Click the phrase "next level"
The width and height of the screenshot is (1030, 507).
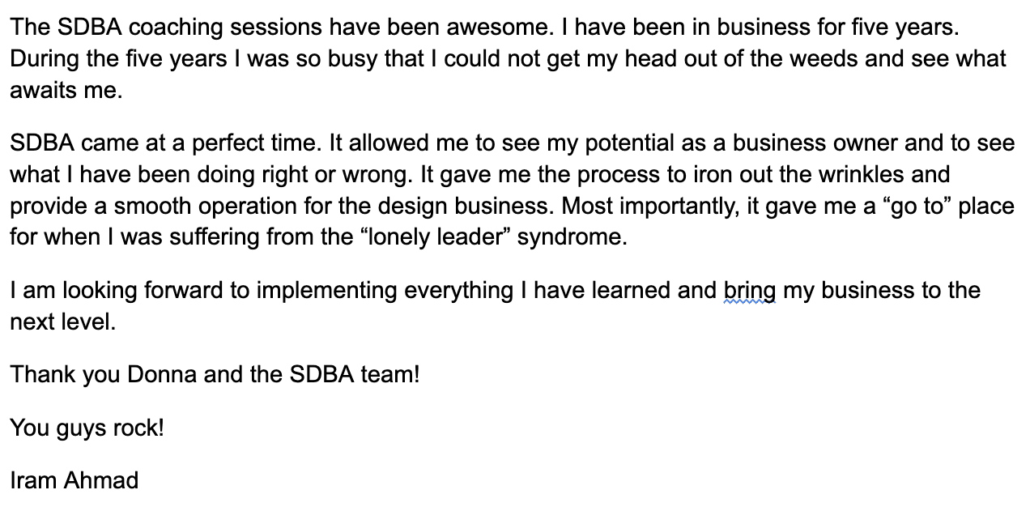[62, 322]
